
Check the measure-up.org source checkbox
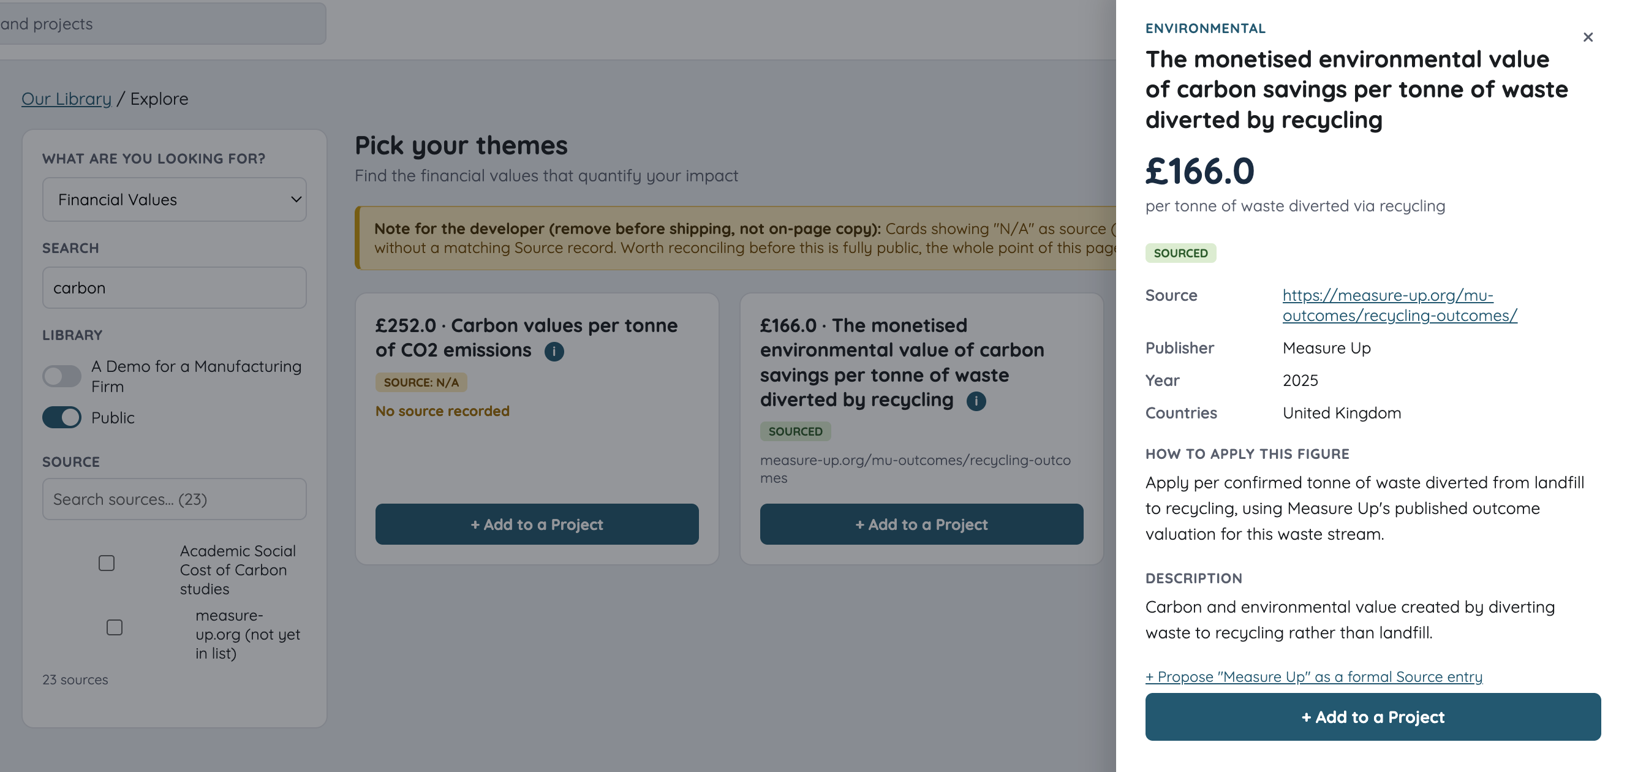[115, 628]
